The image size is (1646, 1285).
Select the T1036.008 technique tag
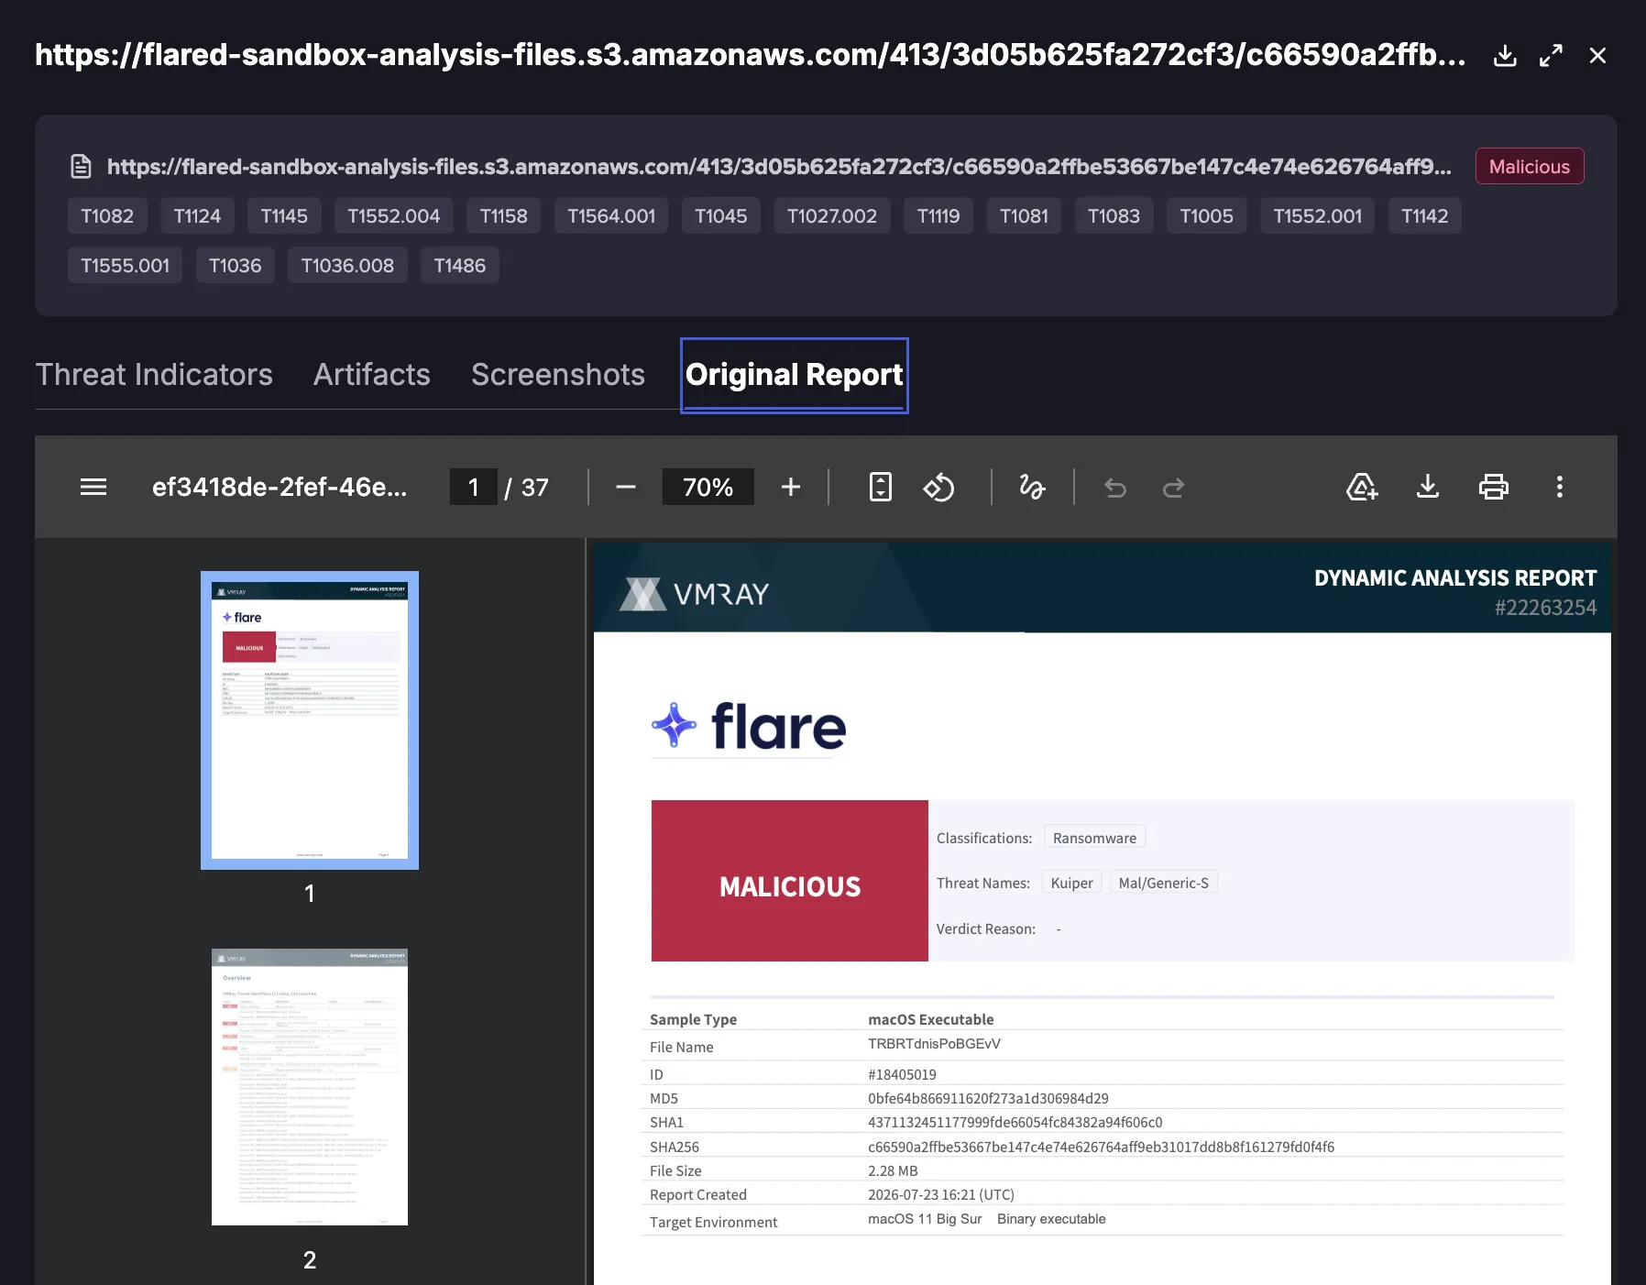[347, 266]
